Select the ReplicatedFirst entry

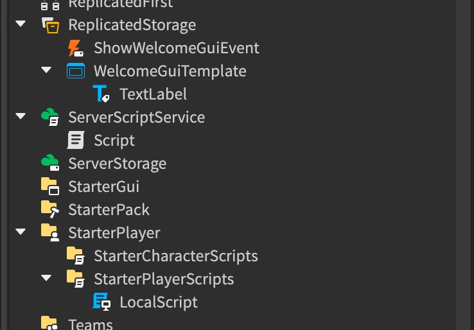coord(121,4)
